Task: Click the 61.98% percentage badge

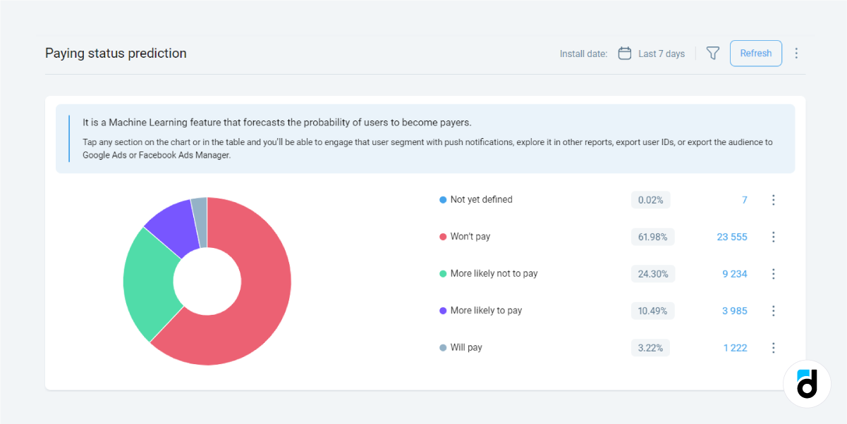Action: click(652, 237)
